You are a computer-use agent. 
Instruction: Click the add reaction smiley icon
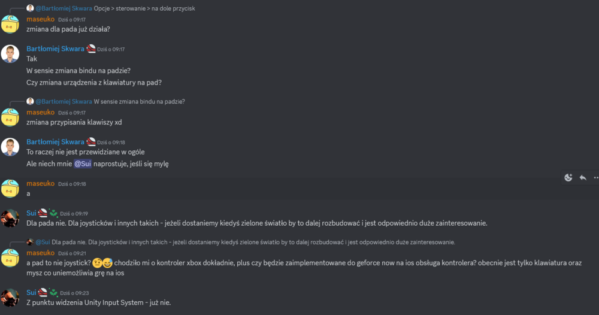[568, 178]
